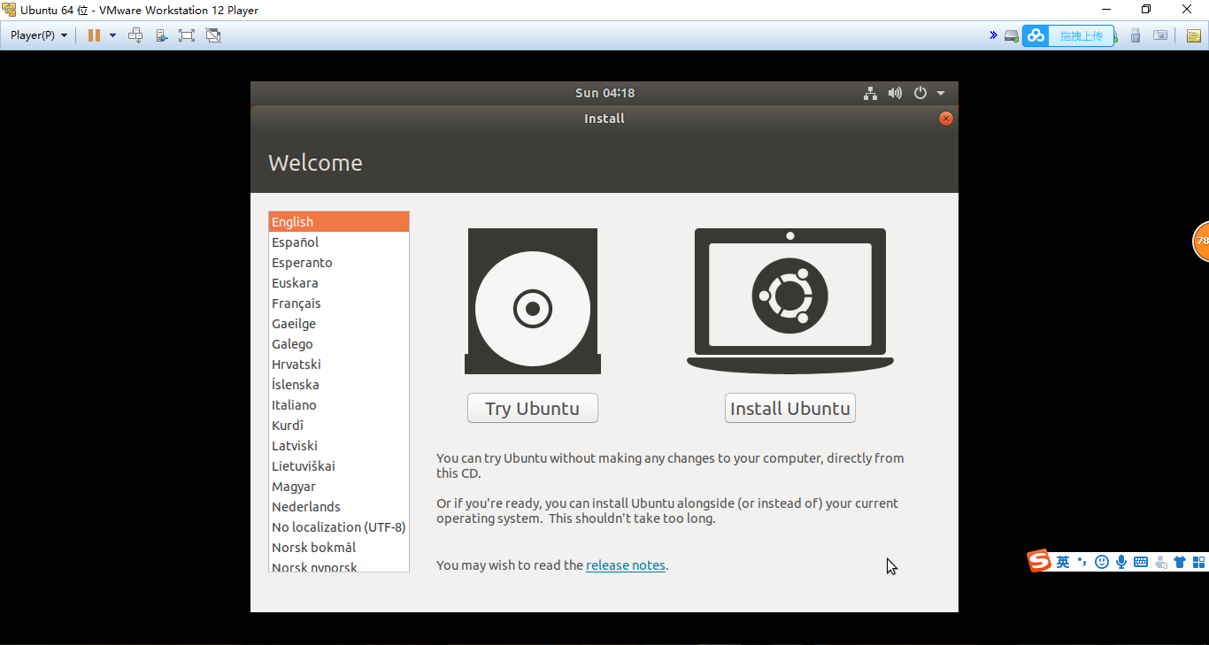Select Íslenska language
This screenshot has width=1209, height=645.
[339, 385]
